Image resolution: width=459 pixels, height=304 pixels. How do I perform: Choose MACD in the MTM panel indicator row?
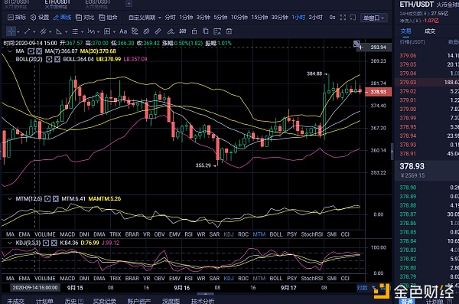point(67,234)
